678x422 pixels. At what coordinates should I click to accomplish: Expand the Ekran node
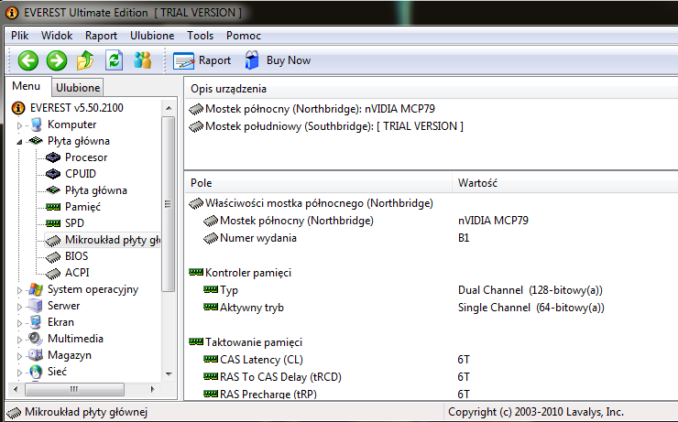click(x=19, y=323)
